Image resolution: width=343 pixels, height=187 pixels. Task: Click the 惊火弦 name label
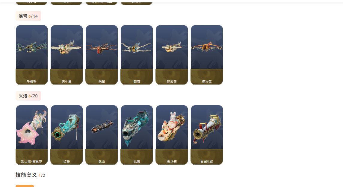coord(207,82)
